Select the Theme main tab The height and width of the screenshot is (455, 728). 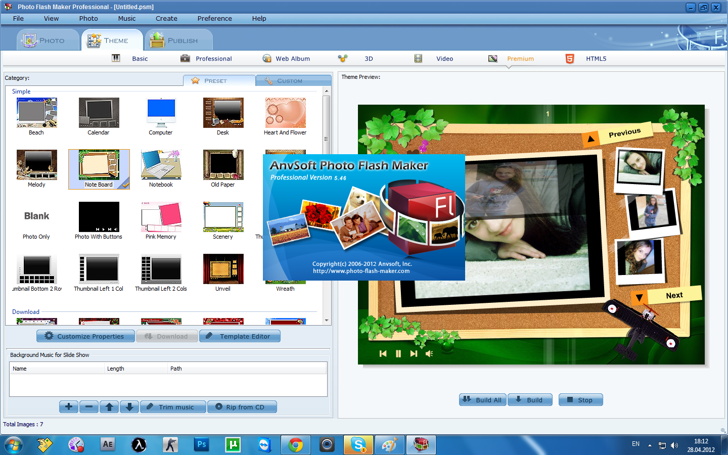pos(112,40)
